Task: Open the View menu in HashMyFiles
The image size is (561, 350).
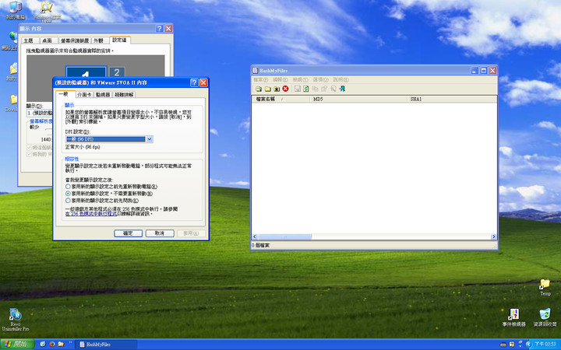Action: click(x=300, y=79)
